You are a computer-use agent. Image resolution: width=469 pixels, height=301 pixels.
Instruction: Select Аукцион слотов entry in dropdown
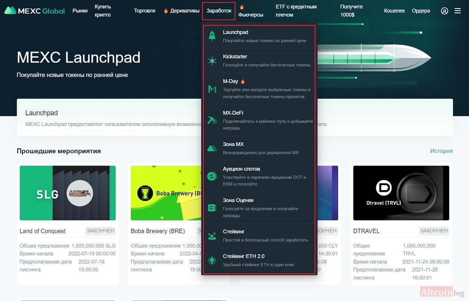(x=259, y=176)
